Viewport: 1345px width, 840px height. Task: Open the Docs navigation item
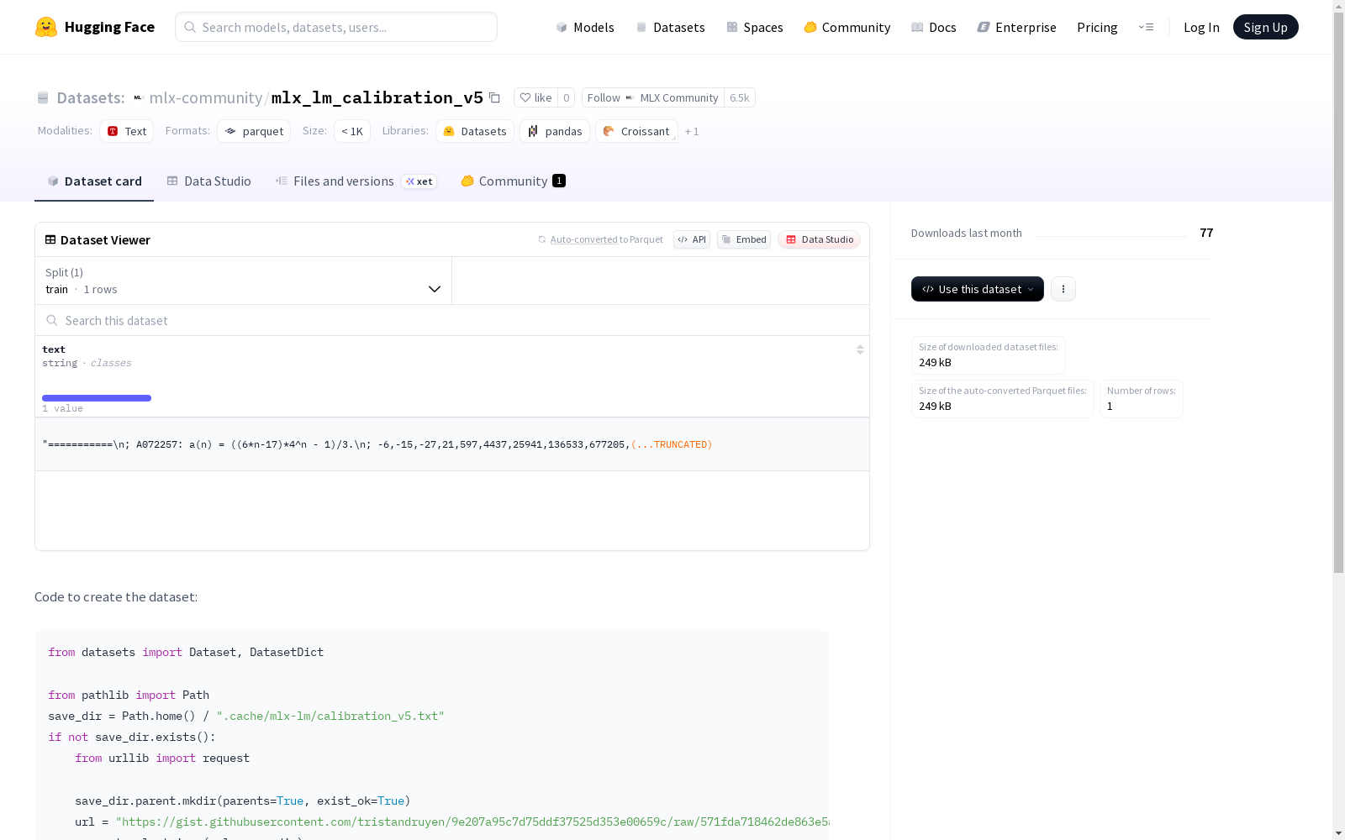click(934, 27)
